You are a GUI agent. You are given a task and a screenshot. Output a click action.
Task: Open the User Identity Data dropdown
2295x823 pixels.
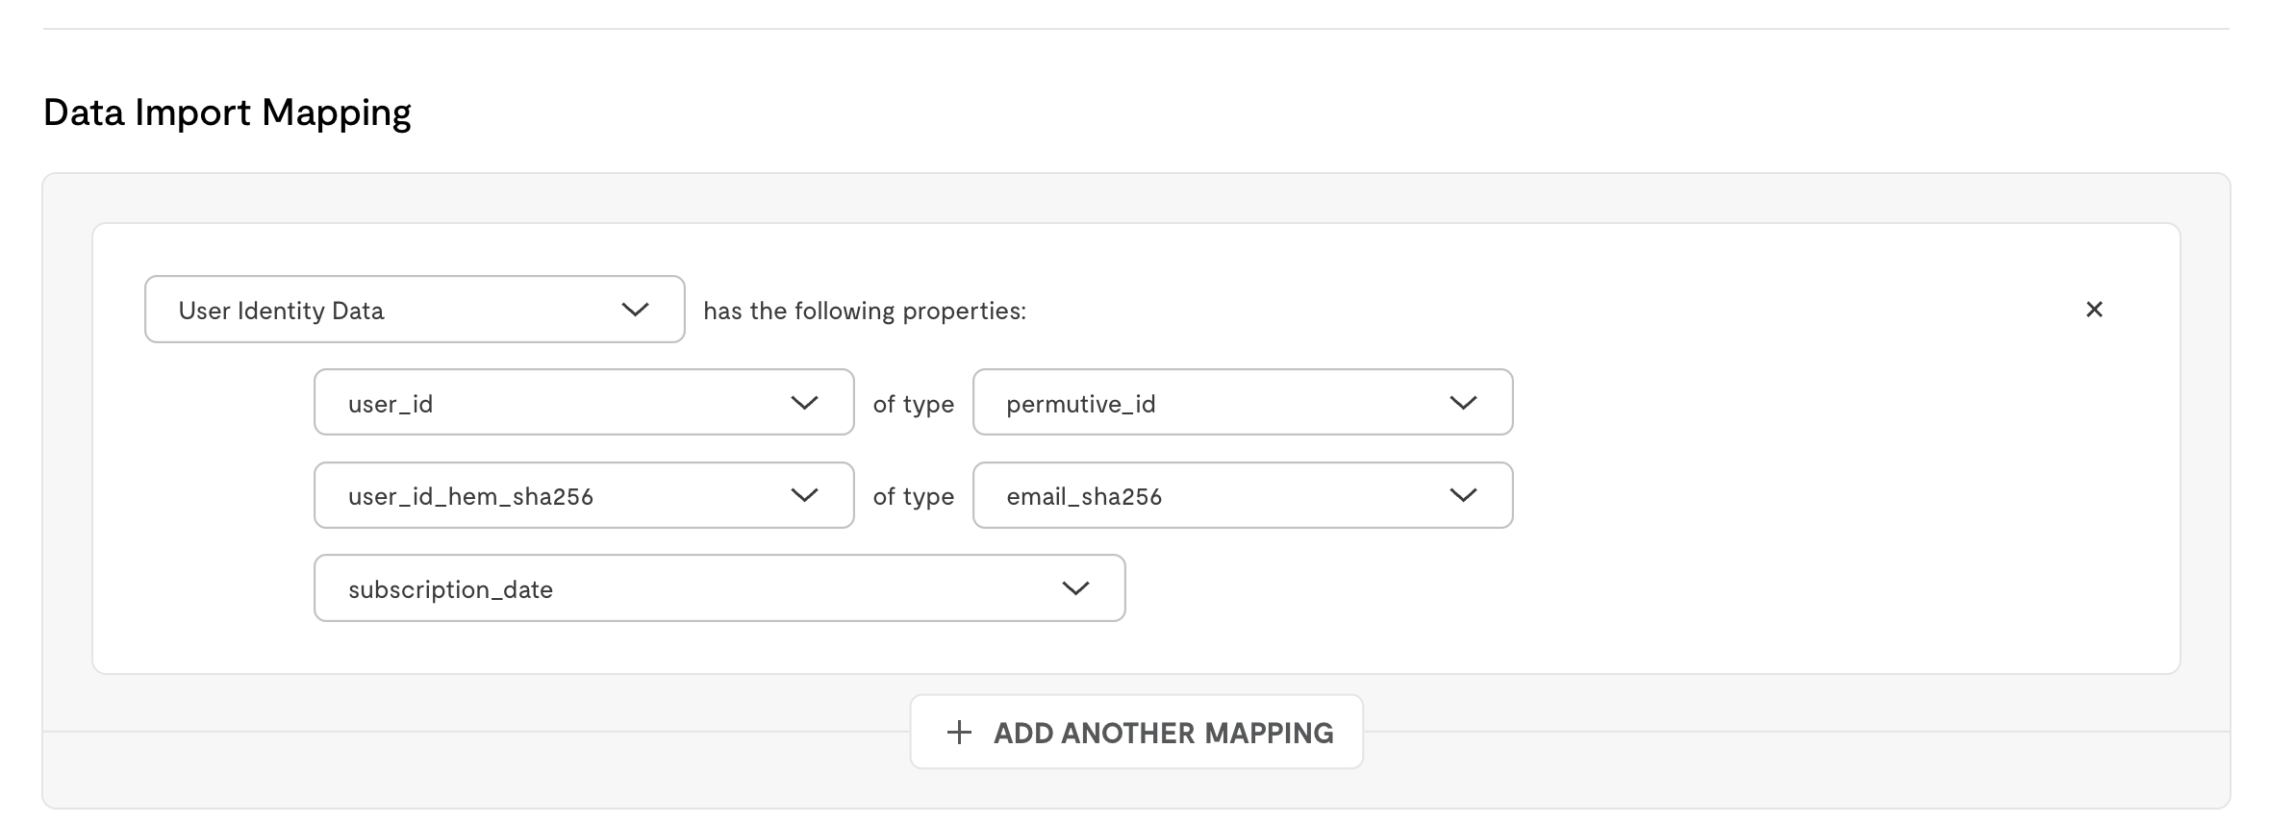415,310
